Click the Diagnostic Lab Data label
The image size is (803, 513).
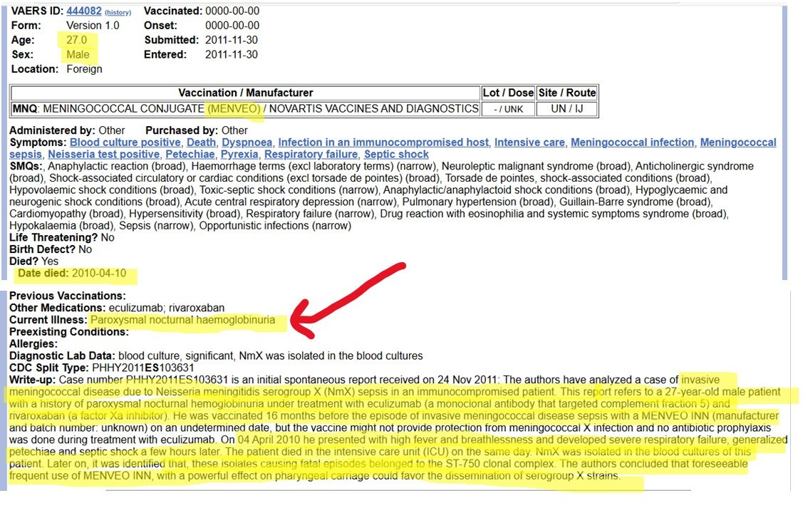click(63, 356)
